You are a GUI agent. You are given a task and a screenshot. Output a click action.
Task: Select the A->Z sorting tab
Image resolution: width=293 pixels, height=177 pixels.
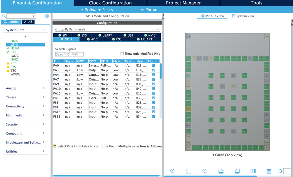28,22
